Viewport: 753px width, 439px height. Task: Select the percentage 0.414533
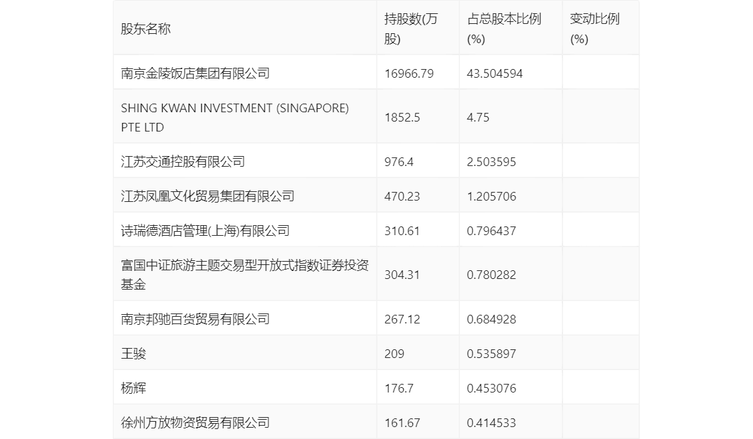tap(491, 423)
